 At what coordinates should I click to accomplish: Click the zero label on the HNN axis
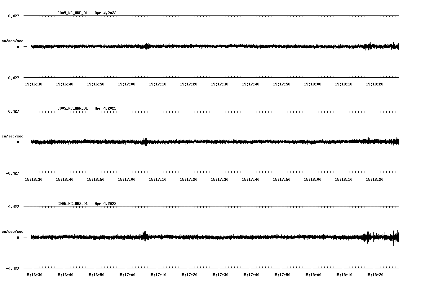(18, 142)
